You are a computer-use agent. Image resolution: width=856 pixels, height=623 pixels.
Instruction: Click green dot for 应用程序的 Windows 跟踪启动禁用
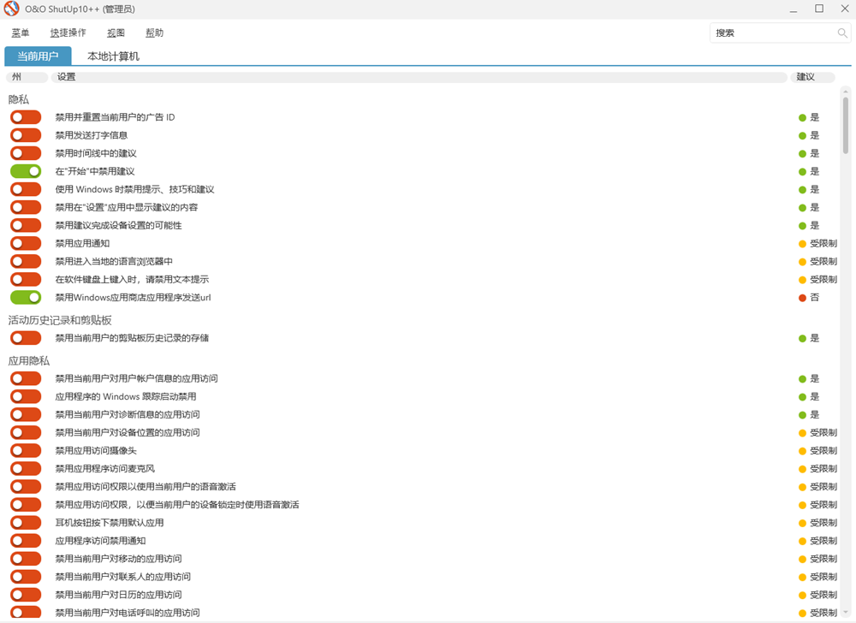802,397
